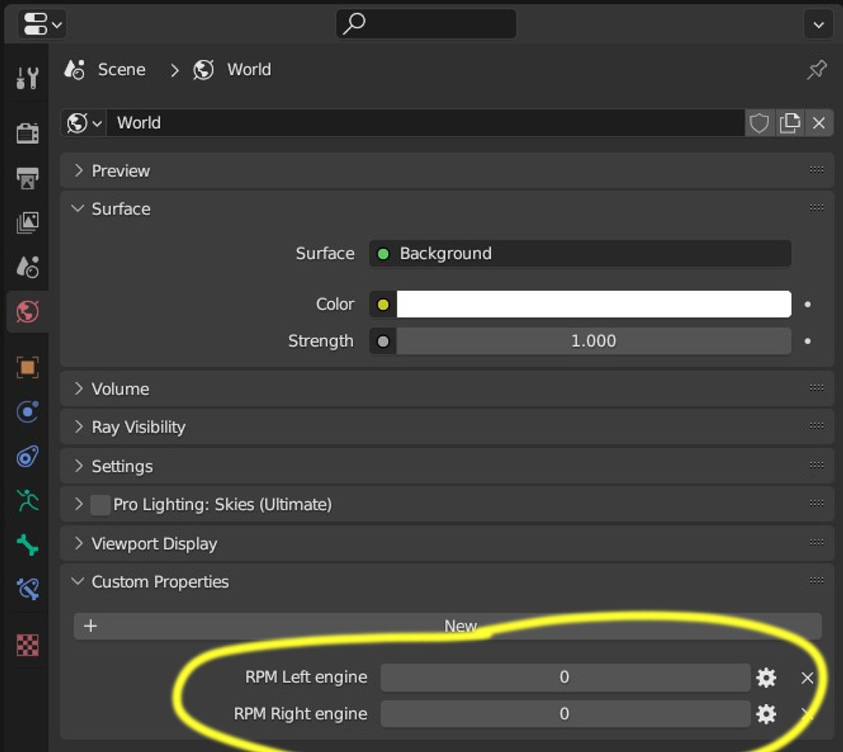The height and width of the screenshot is (752, 843).
Task: Open the Output properties tab
Action: 27,178
